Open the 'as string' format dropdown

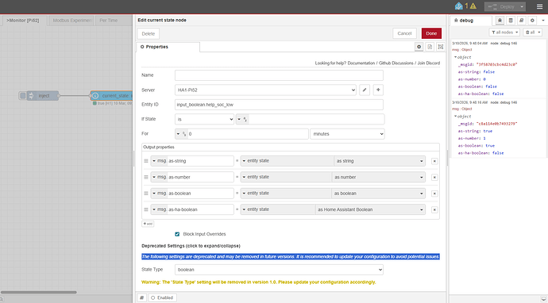[380, 161]
